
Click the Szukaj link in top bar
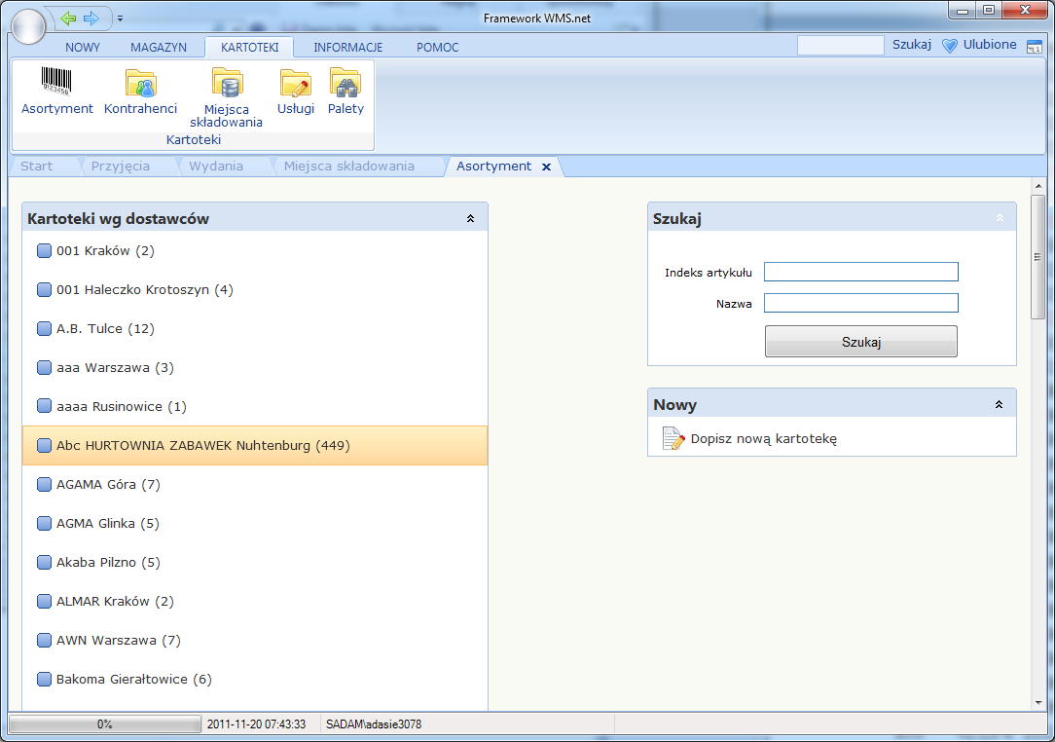[x=912, y=45]
